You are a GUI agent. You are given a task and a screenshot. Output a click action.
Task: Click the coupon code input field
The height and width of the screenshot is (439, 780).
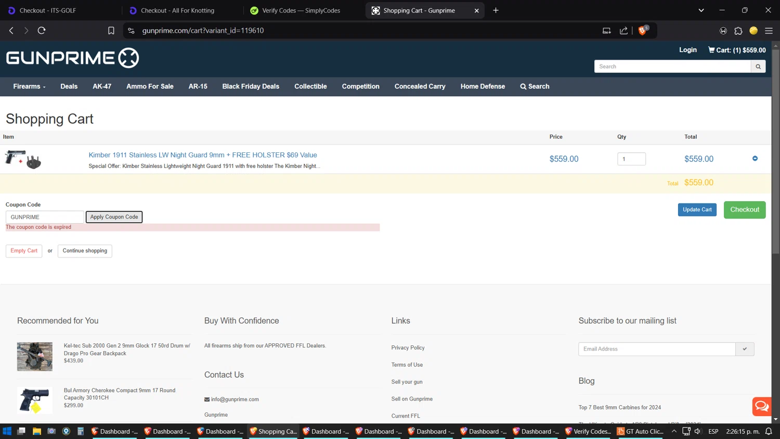click(44, 217)
